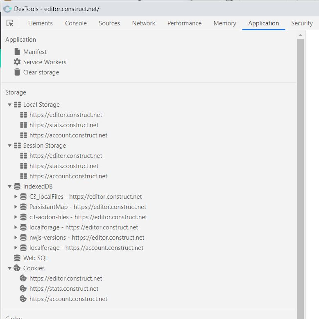Click the DevTools window title icon
The height and width of the screenshot is (319, 319).
coord(7,9)
